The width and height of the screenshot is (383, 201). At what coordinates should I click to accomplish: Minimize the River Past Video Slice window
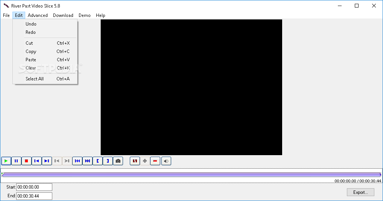[x=339, y=6]
